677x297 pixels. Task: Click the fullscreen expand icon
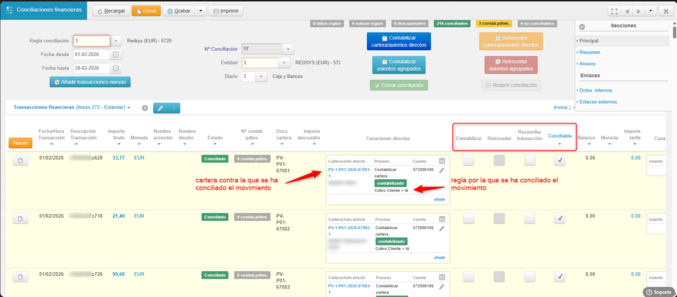pyautogui.click(x=615, y=11)
